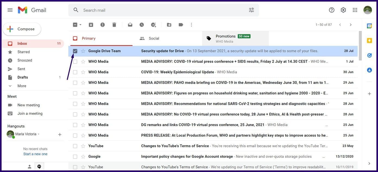Go to Inbox in the sidebar
Screen dimensions: 378x172
[33, 44]
